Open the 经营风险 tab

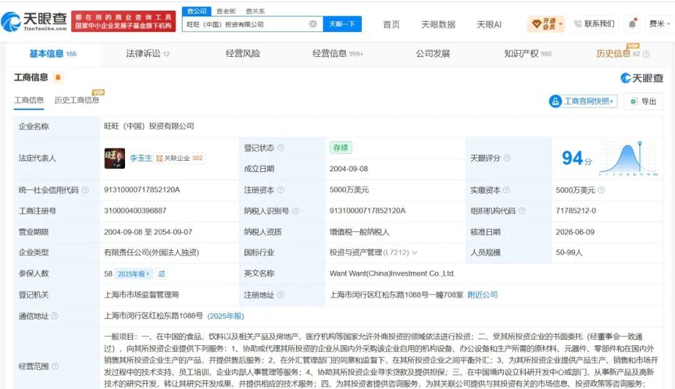tap(242, 54)
